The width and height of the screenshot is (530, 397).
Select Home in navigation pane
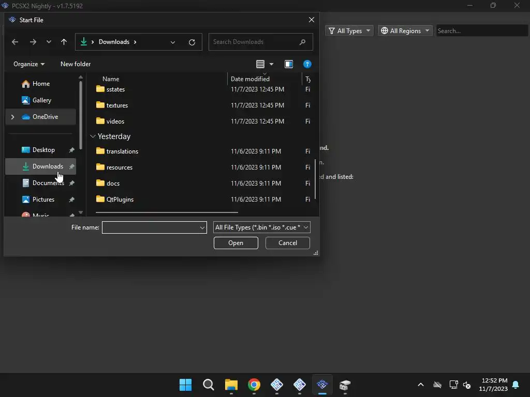pyautogui.click(x=40, y=84)
